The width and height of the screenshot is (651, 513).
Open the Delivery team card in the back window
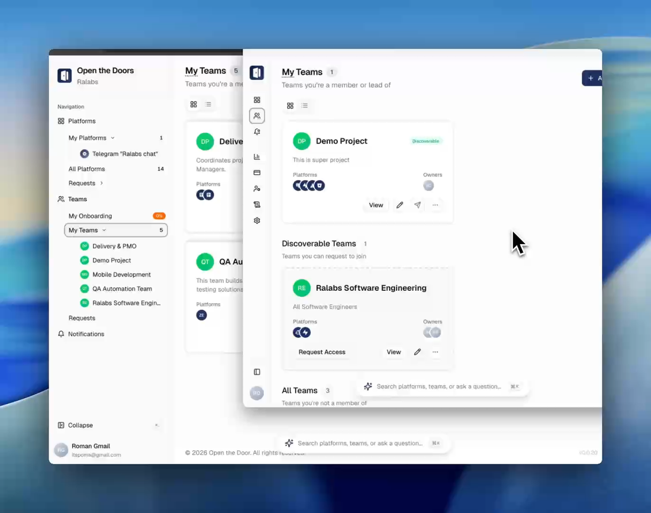tap(214, 177)
